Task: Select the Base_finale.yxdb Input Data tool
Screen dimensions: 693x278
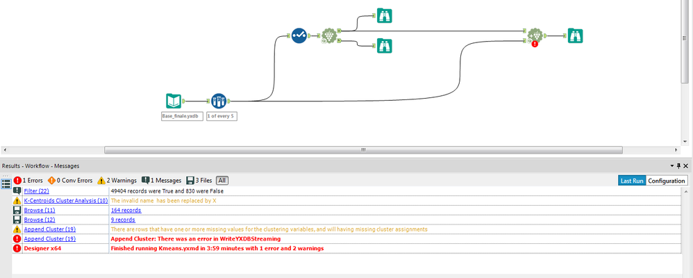Action: [x=174, y=101]
